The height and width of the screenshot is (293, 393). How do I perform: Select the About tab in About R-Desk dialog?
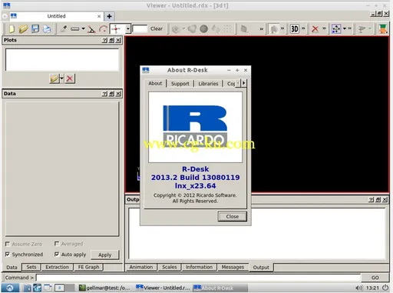pyautogui.click(x=155, y=83)
